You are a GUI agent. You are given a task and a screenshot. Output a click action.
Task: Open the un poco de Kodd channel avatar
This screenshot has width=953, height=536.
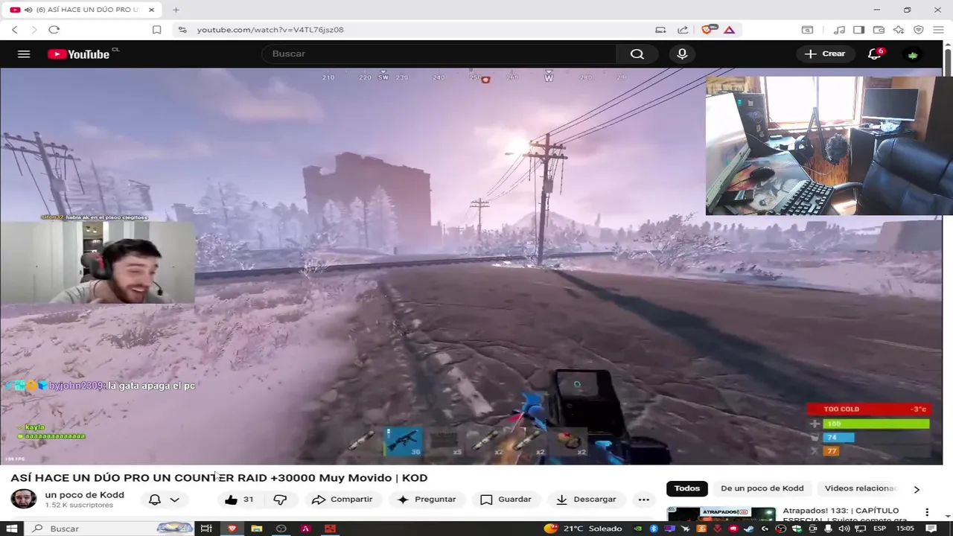click(23, 499)
